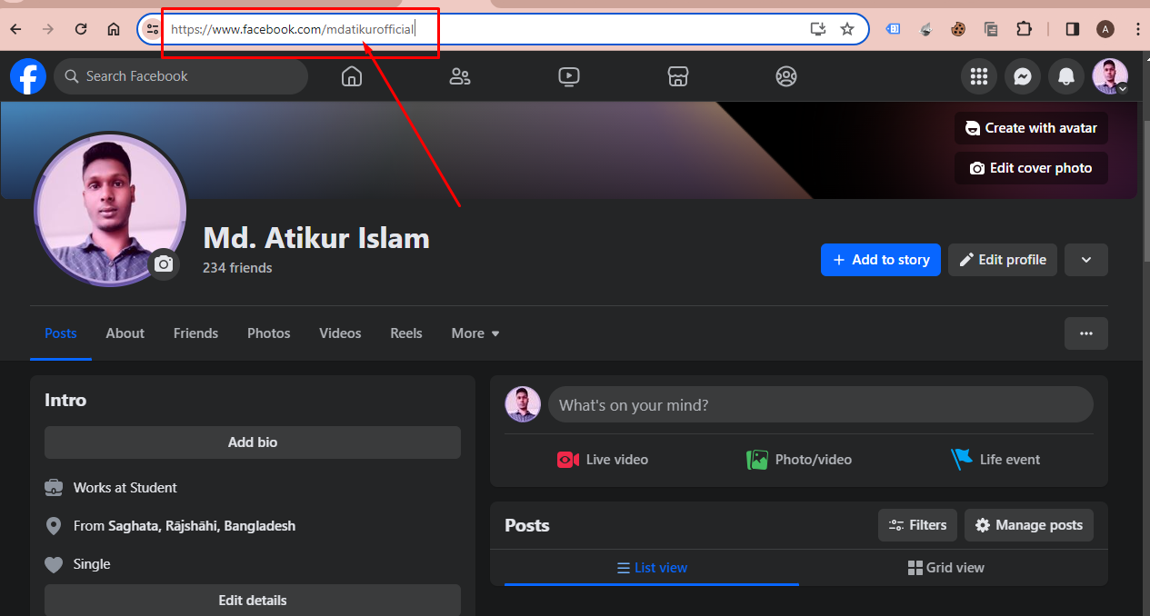This screenshot has width=1150, height=616.
Task: Open the Reels tab
Action: click(x=406, y=333)
